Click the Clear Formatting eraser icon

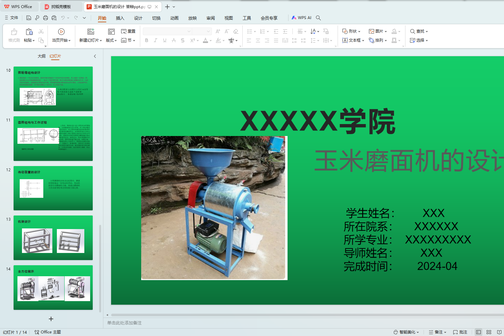236,31
